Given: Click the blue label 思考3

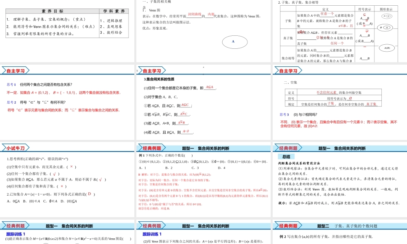Looking at the screenshot, I should [284, 115].
